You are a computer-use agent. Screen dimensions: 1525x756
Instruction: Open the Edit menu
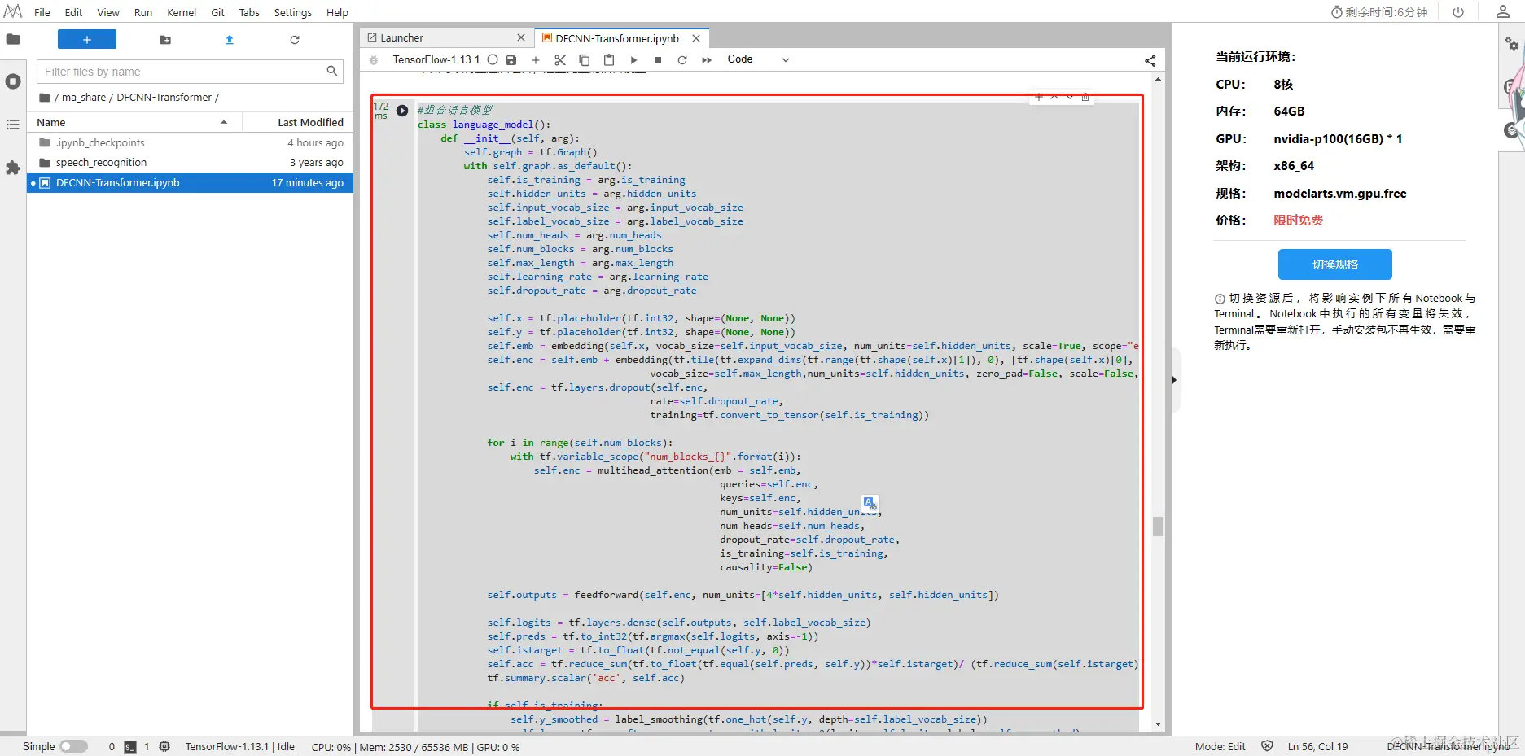tap(73, 12)
